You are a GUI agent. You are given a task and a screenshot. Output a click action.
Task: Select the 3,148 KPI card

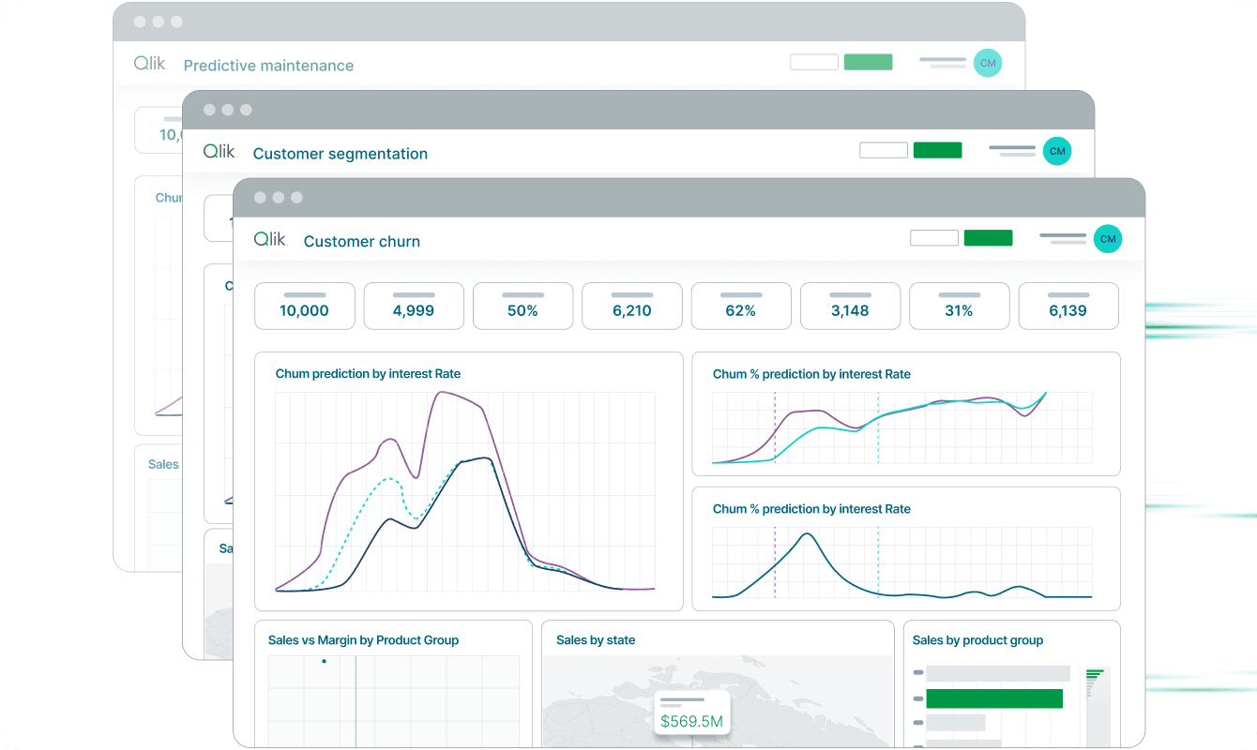tap(850, 306)
